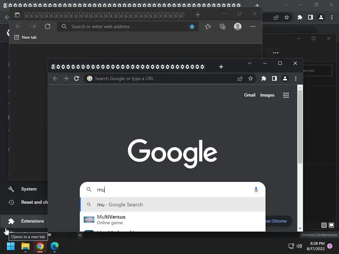
Task: Switch to Microsoft Edge from taskbar
Action: click(x=55, y=246)
